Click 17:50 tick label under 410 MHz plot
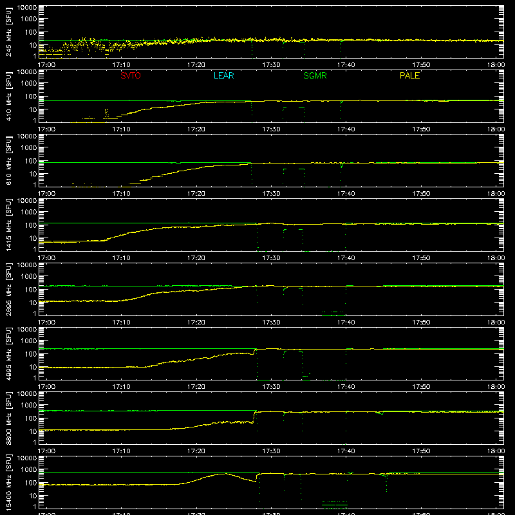Screen dimensions: 515x515 [421, 129]
